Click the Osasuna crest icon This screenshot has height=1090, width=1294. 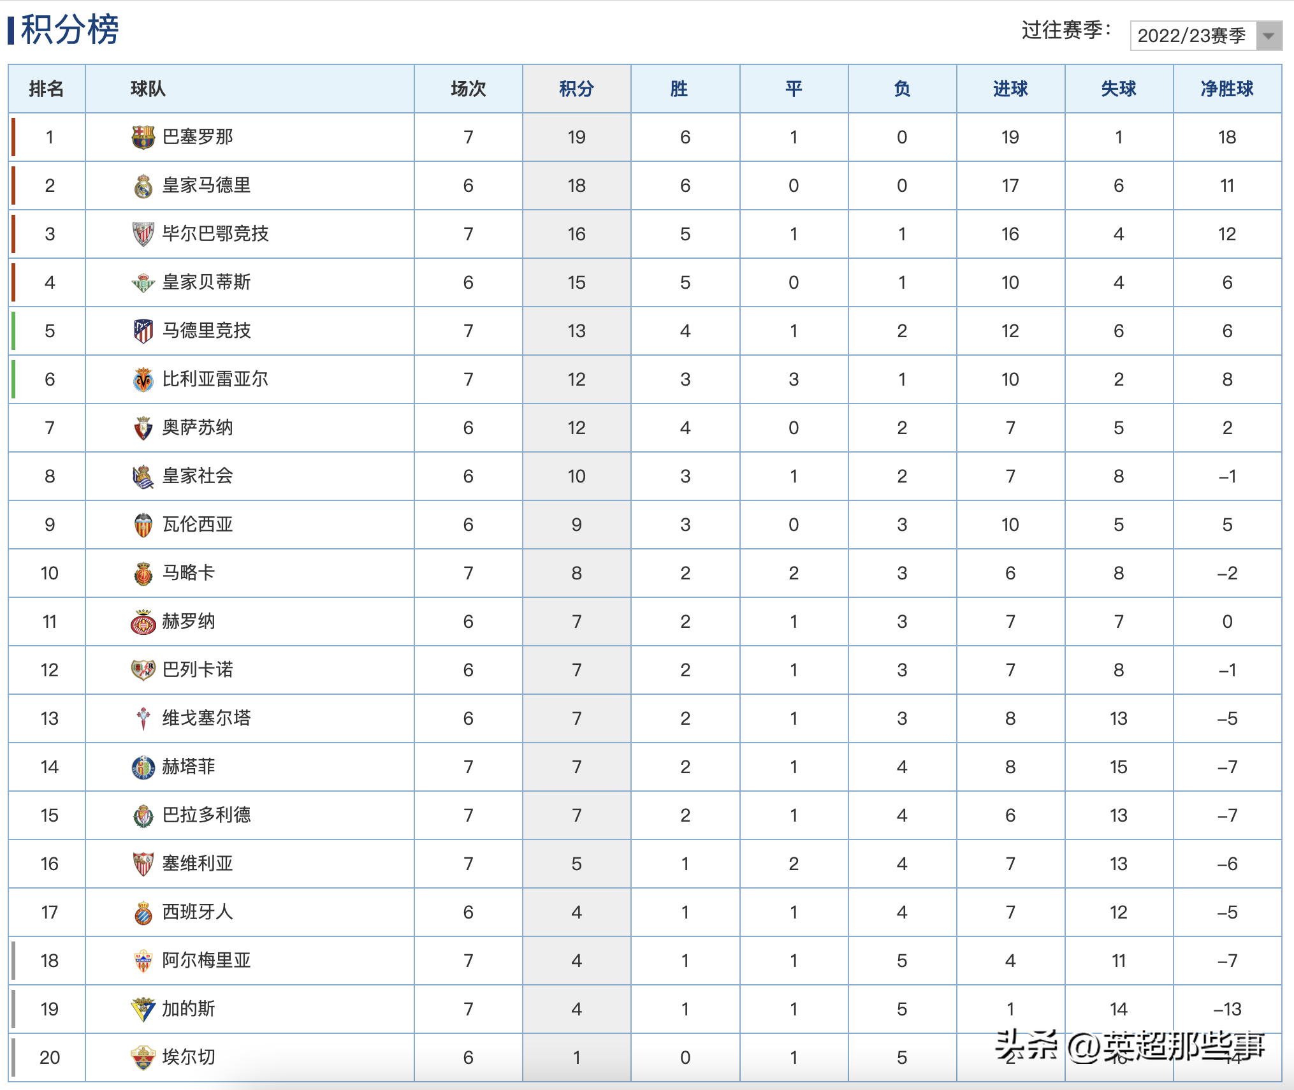point(143,428)
